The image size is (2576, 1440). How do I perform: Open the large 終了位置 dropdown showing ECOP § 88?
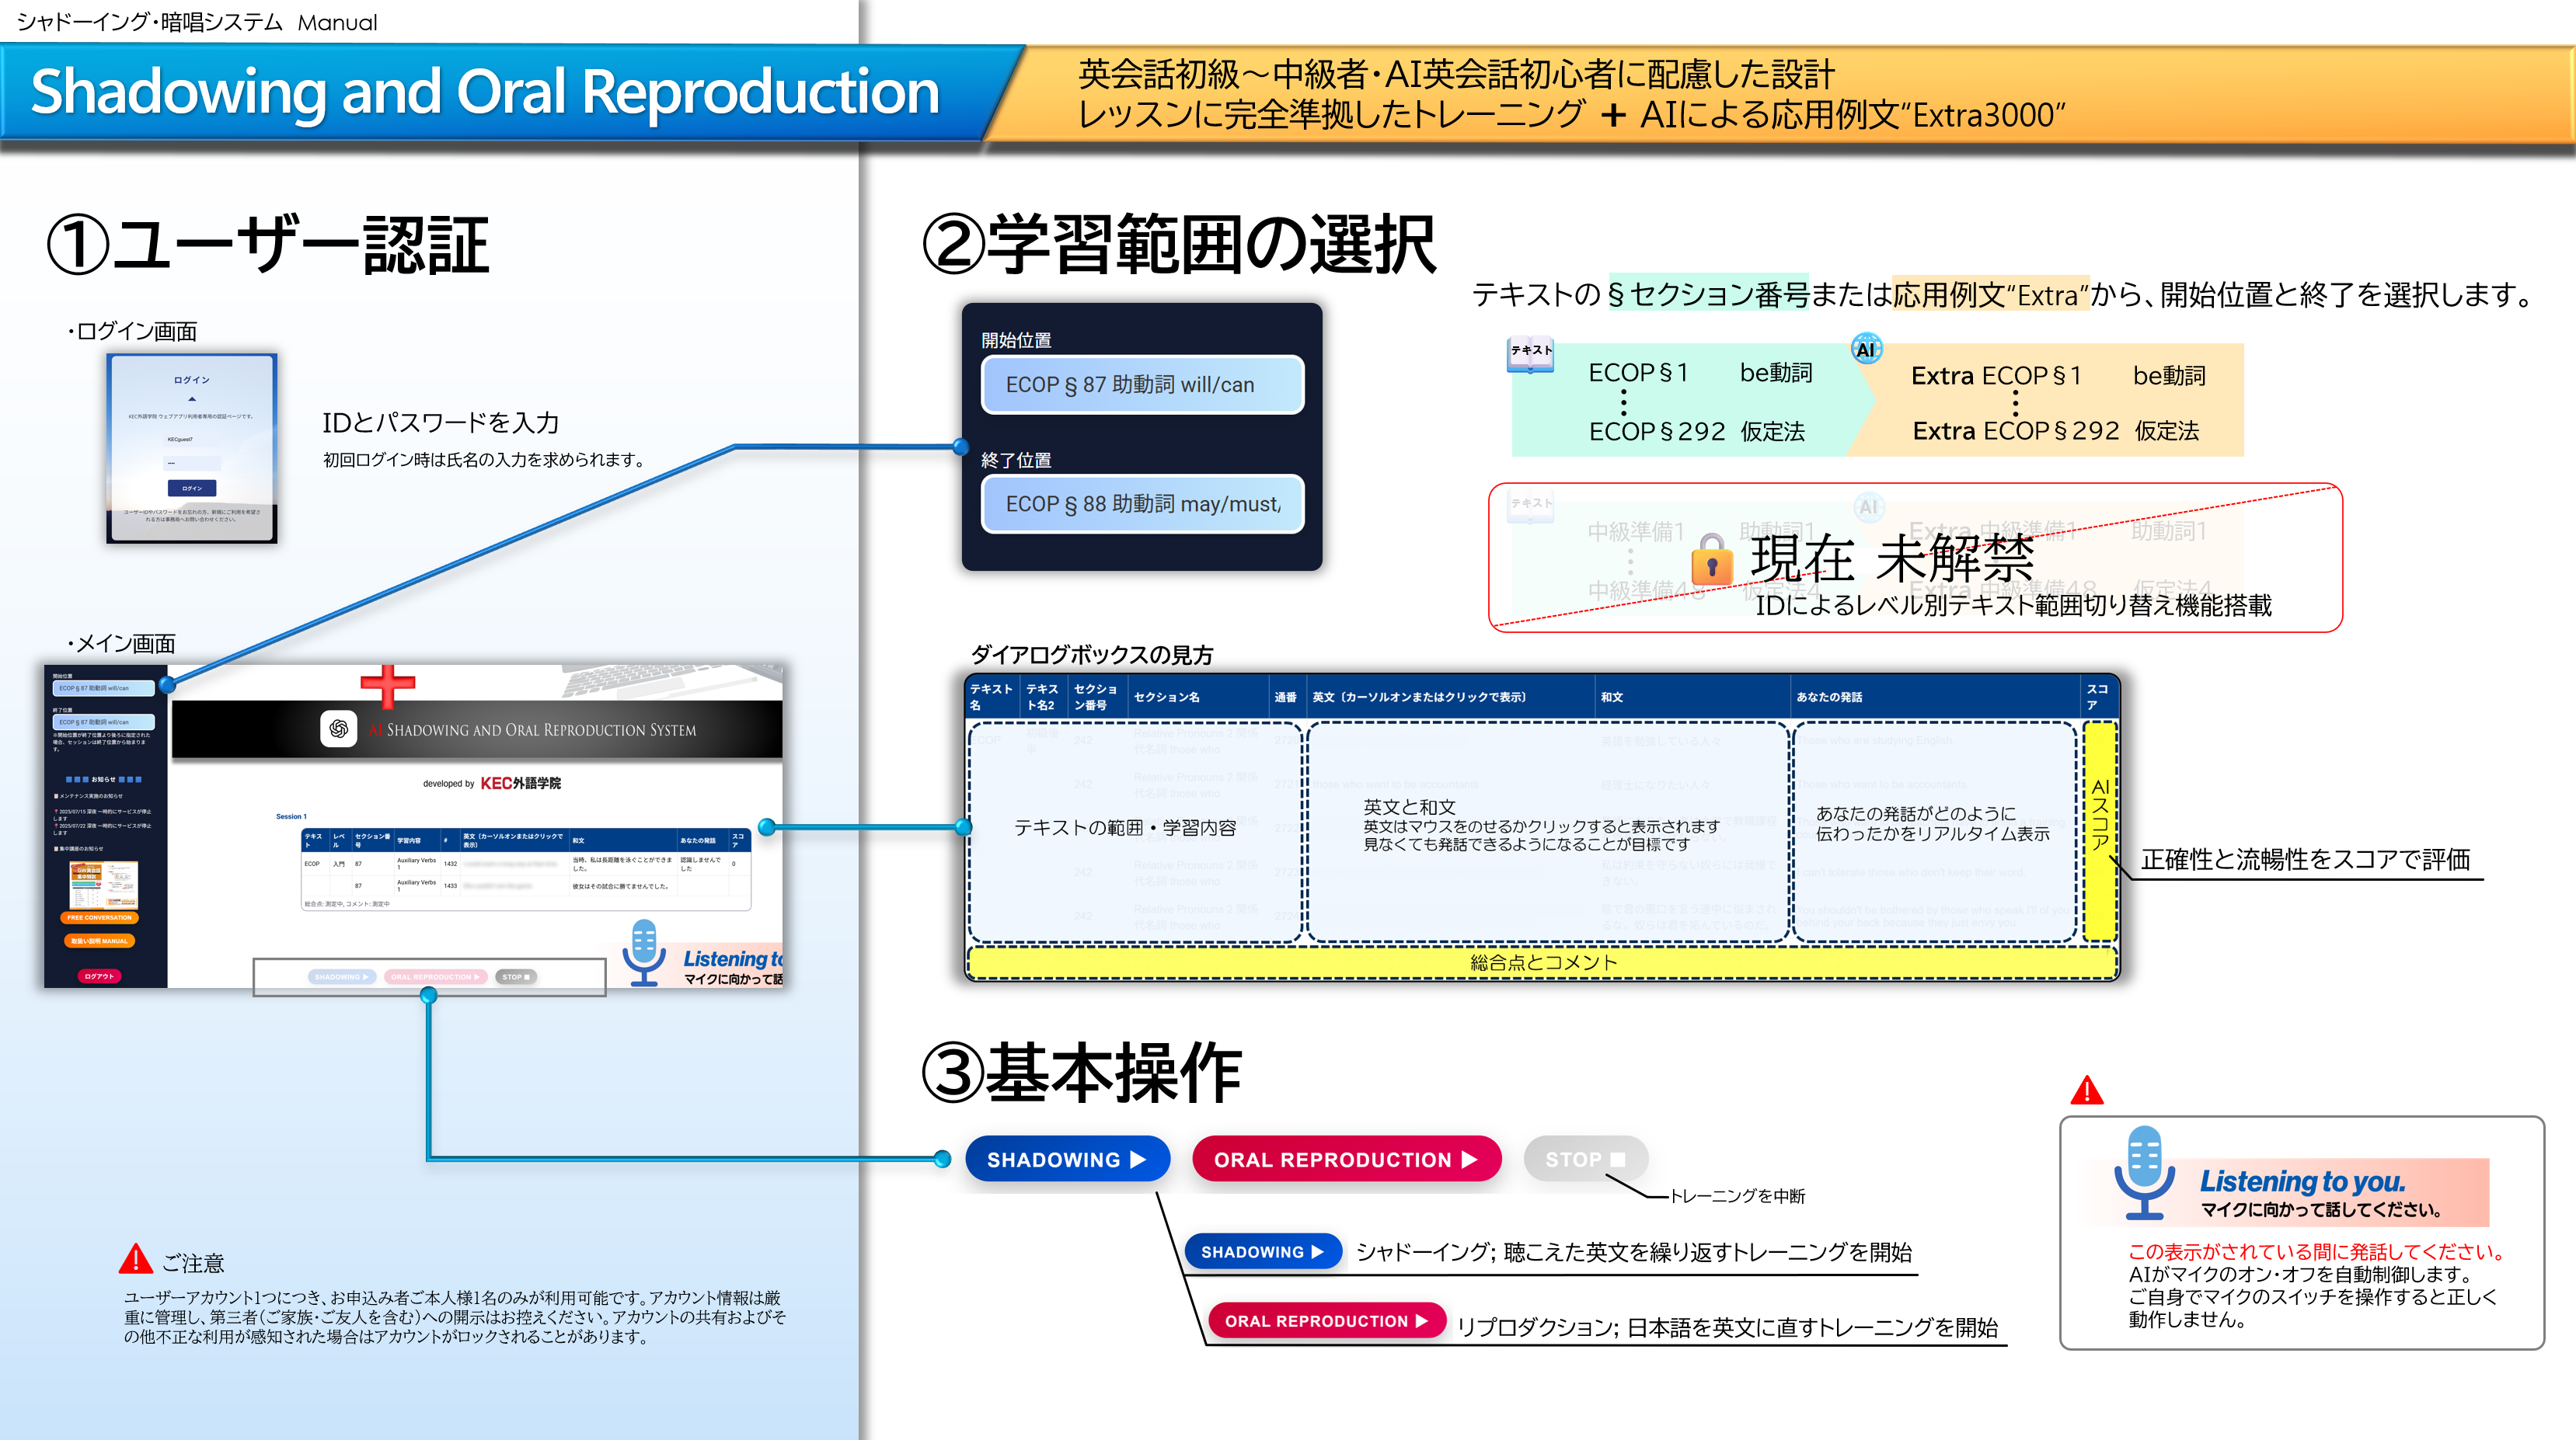pos(1142,503)
